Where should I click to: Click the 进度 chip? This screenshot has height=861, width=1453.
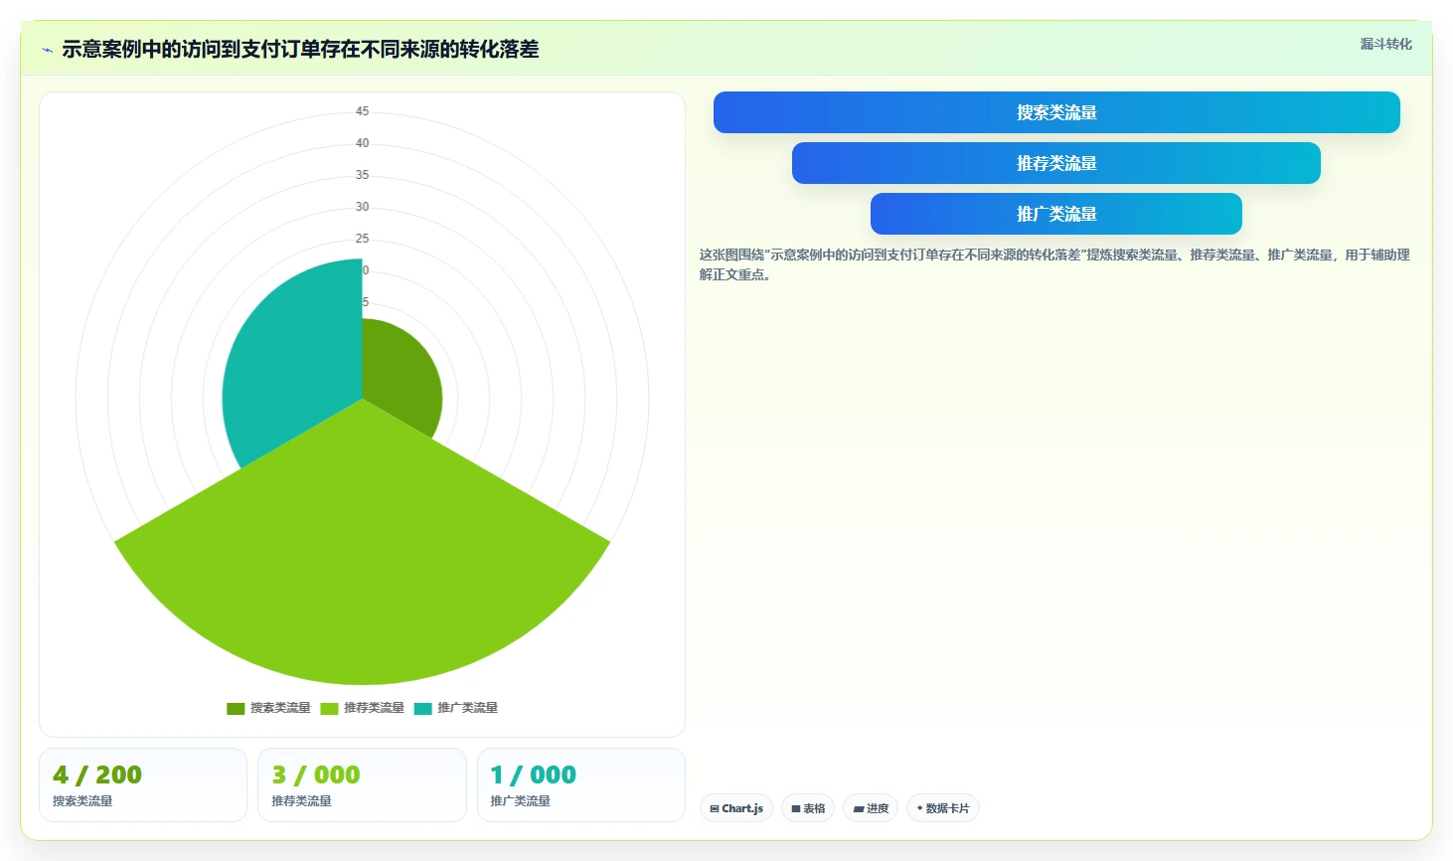coord(871,808)
